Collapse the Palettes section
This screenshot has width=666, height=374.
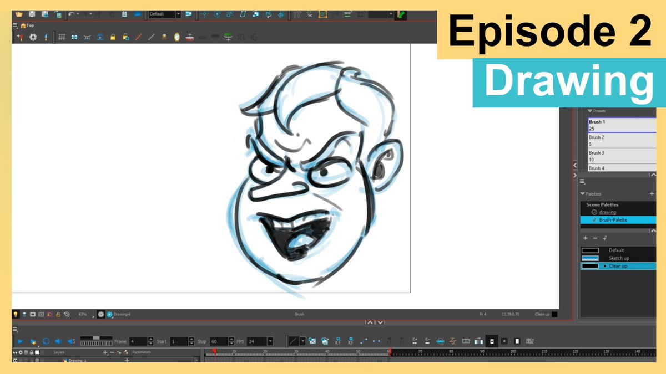click(582, 193)
